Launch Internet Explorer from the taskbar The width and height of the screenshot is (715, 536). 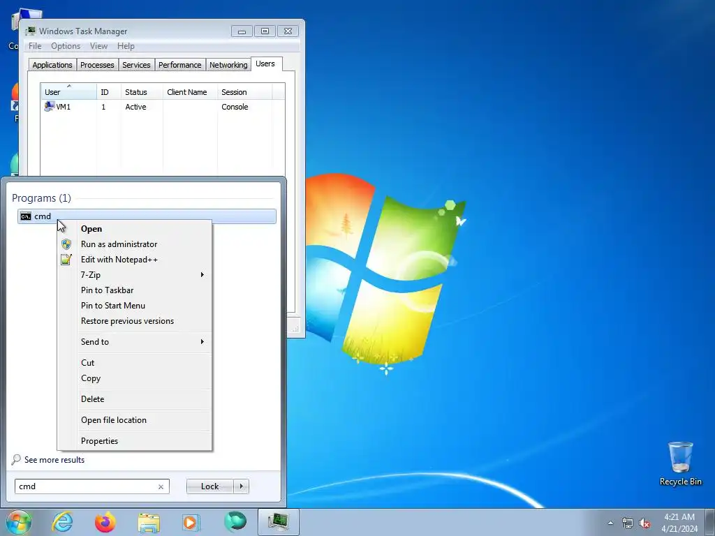coord(62,522)
